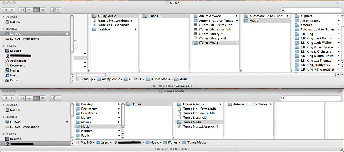Select All My Music folder
Image resolution: width=344 pixels, height=152 pixels.
pos(114,16)
